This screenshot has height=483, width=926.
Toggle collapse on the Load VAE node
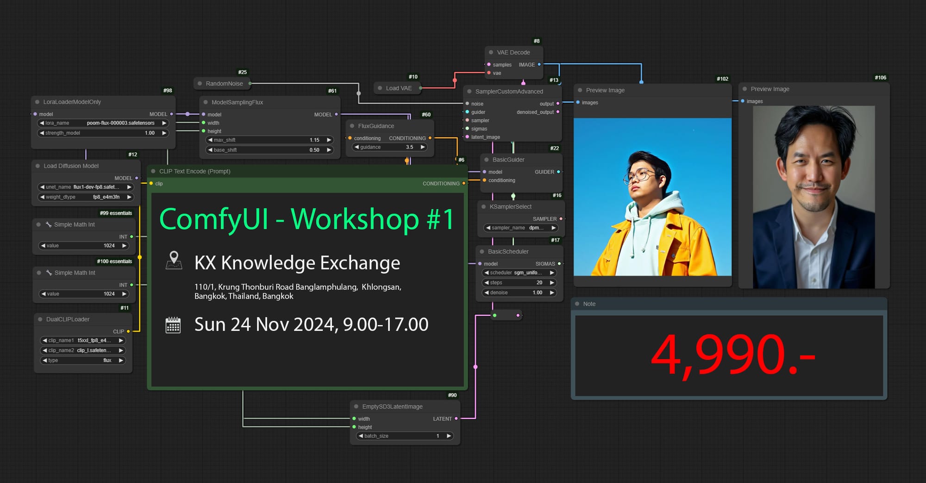click(x=380, y=88)
